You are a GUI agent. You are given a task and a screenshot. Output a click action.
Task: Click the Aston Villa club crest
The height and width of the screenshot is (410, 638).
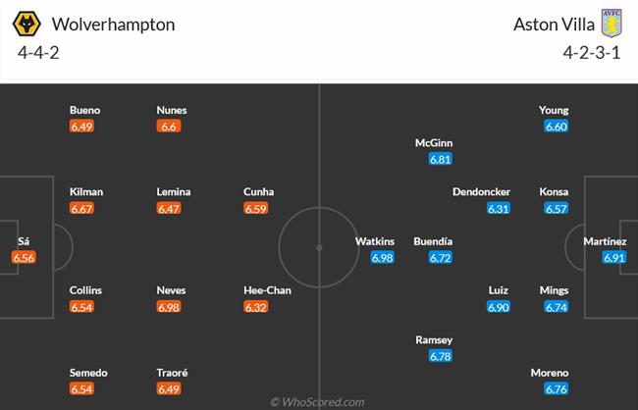tap(612, 23)
